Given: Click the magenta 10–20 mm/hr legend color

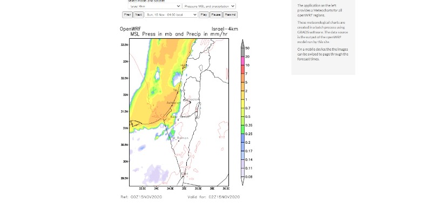Looking at the screenshot, I should pos(242,61).
